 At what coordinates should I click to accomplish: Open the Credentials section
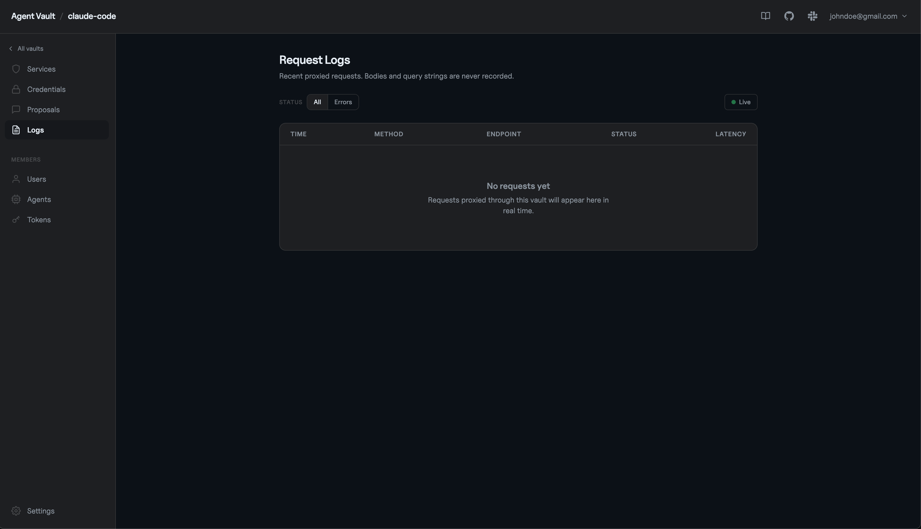click(x=57, y=90)
